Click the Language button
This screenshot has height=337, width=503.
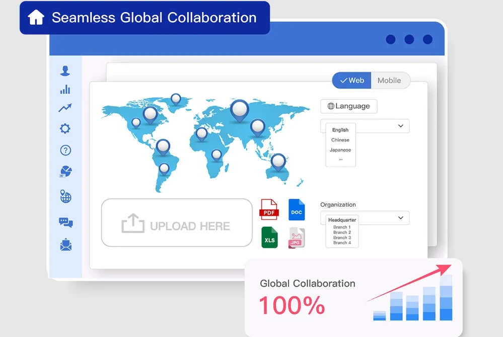click(348, 106)
